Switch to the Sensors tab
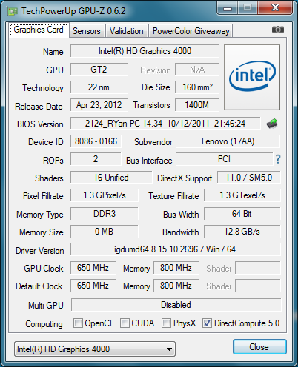The width and height of the screenshot is (298, 367). coord(87,31)
